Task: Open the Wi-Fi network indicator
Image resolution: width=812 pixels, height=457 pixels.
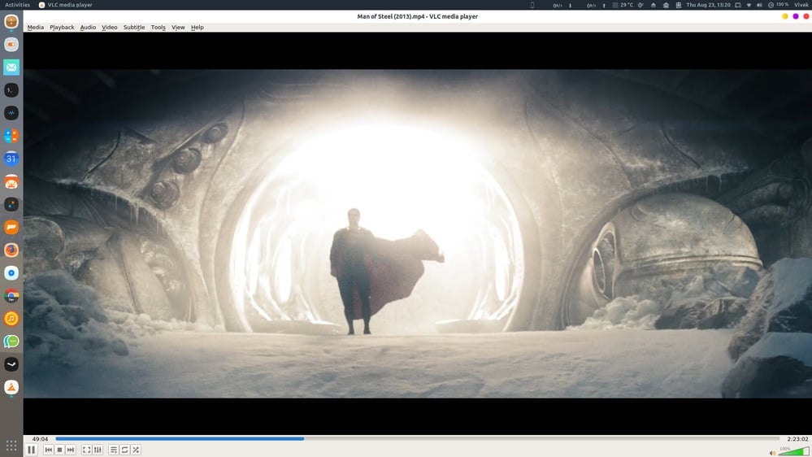Action: pyautogui.click(x=749, y=5)
